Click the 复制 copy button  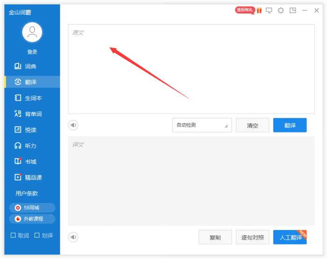coord(215,237)
